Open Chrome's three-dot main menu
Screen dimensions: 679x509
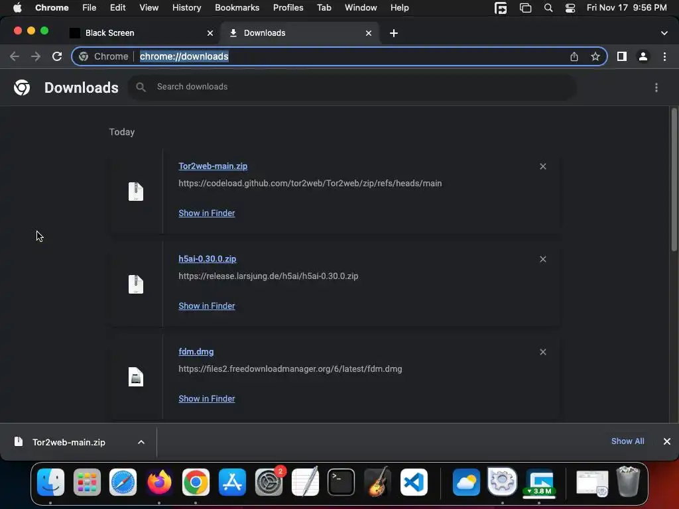click(x=664, y=56)
